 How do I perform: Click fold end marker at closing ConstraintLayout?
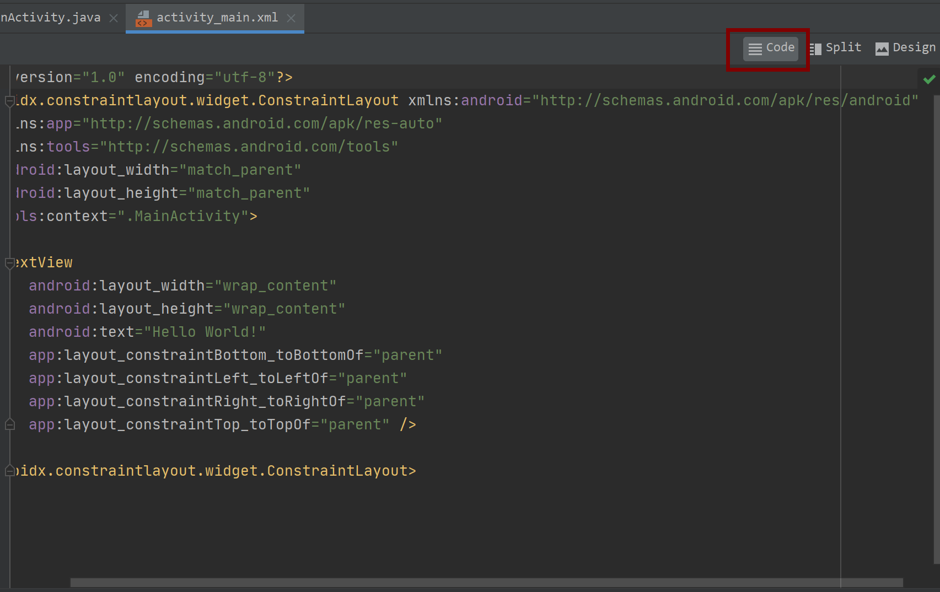(x=9, y=471)
